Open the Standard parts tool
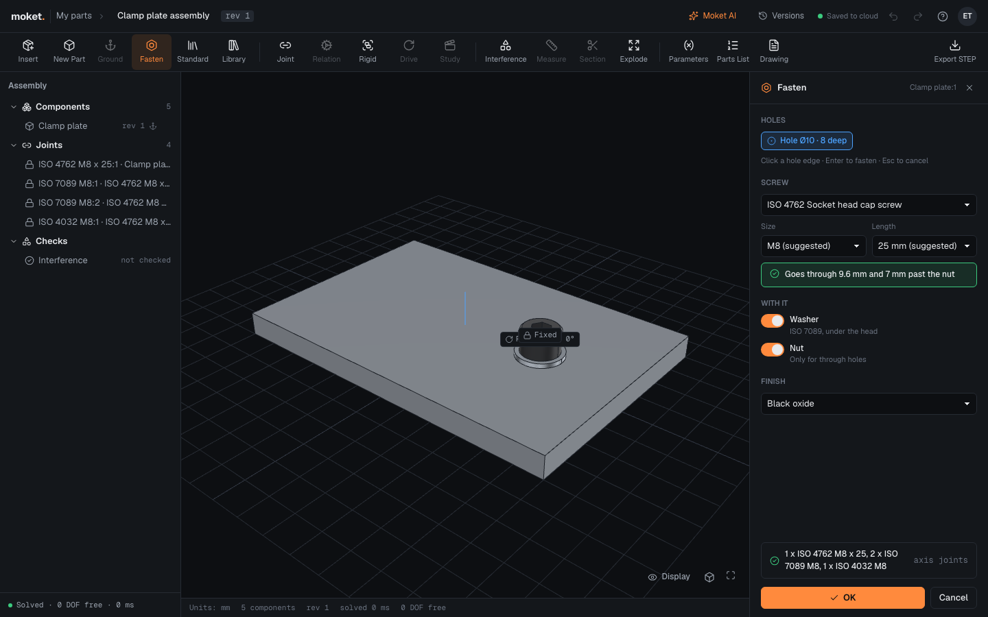This screenshot has height=617, width=988. [193, 51]
